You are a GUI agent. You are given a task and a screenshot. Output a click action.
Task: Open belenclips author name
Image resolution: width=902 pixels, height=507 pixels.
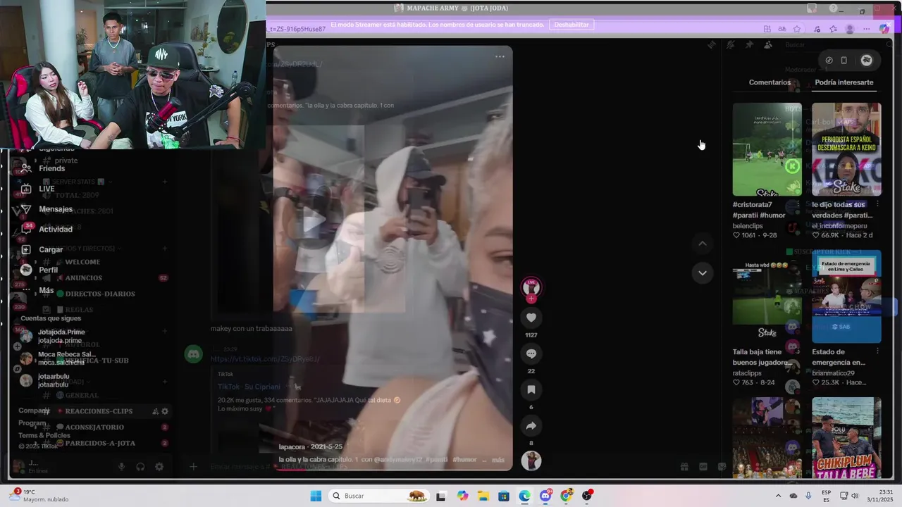(x=748, y=226)
